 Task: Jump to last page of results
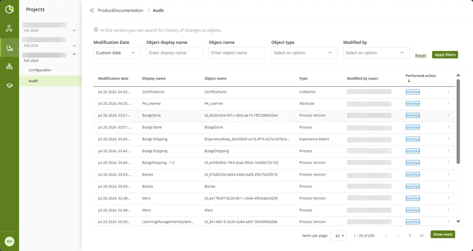coord(421,235)
